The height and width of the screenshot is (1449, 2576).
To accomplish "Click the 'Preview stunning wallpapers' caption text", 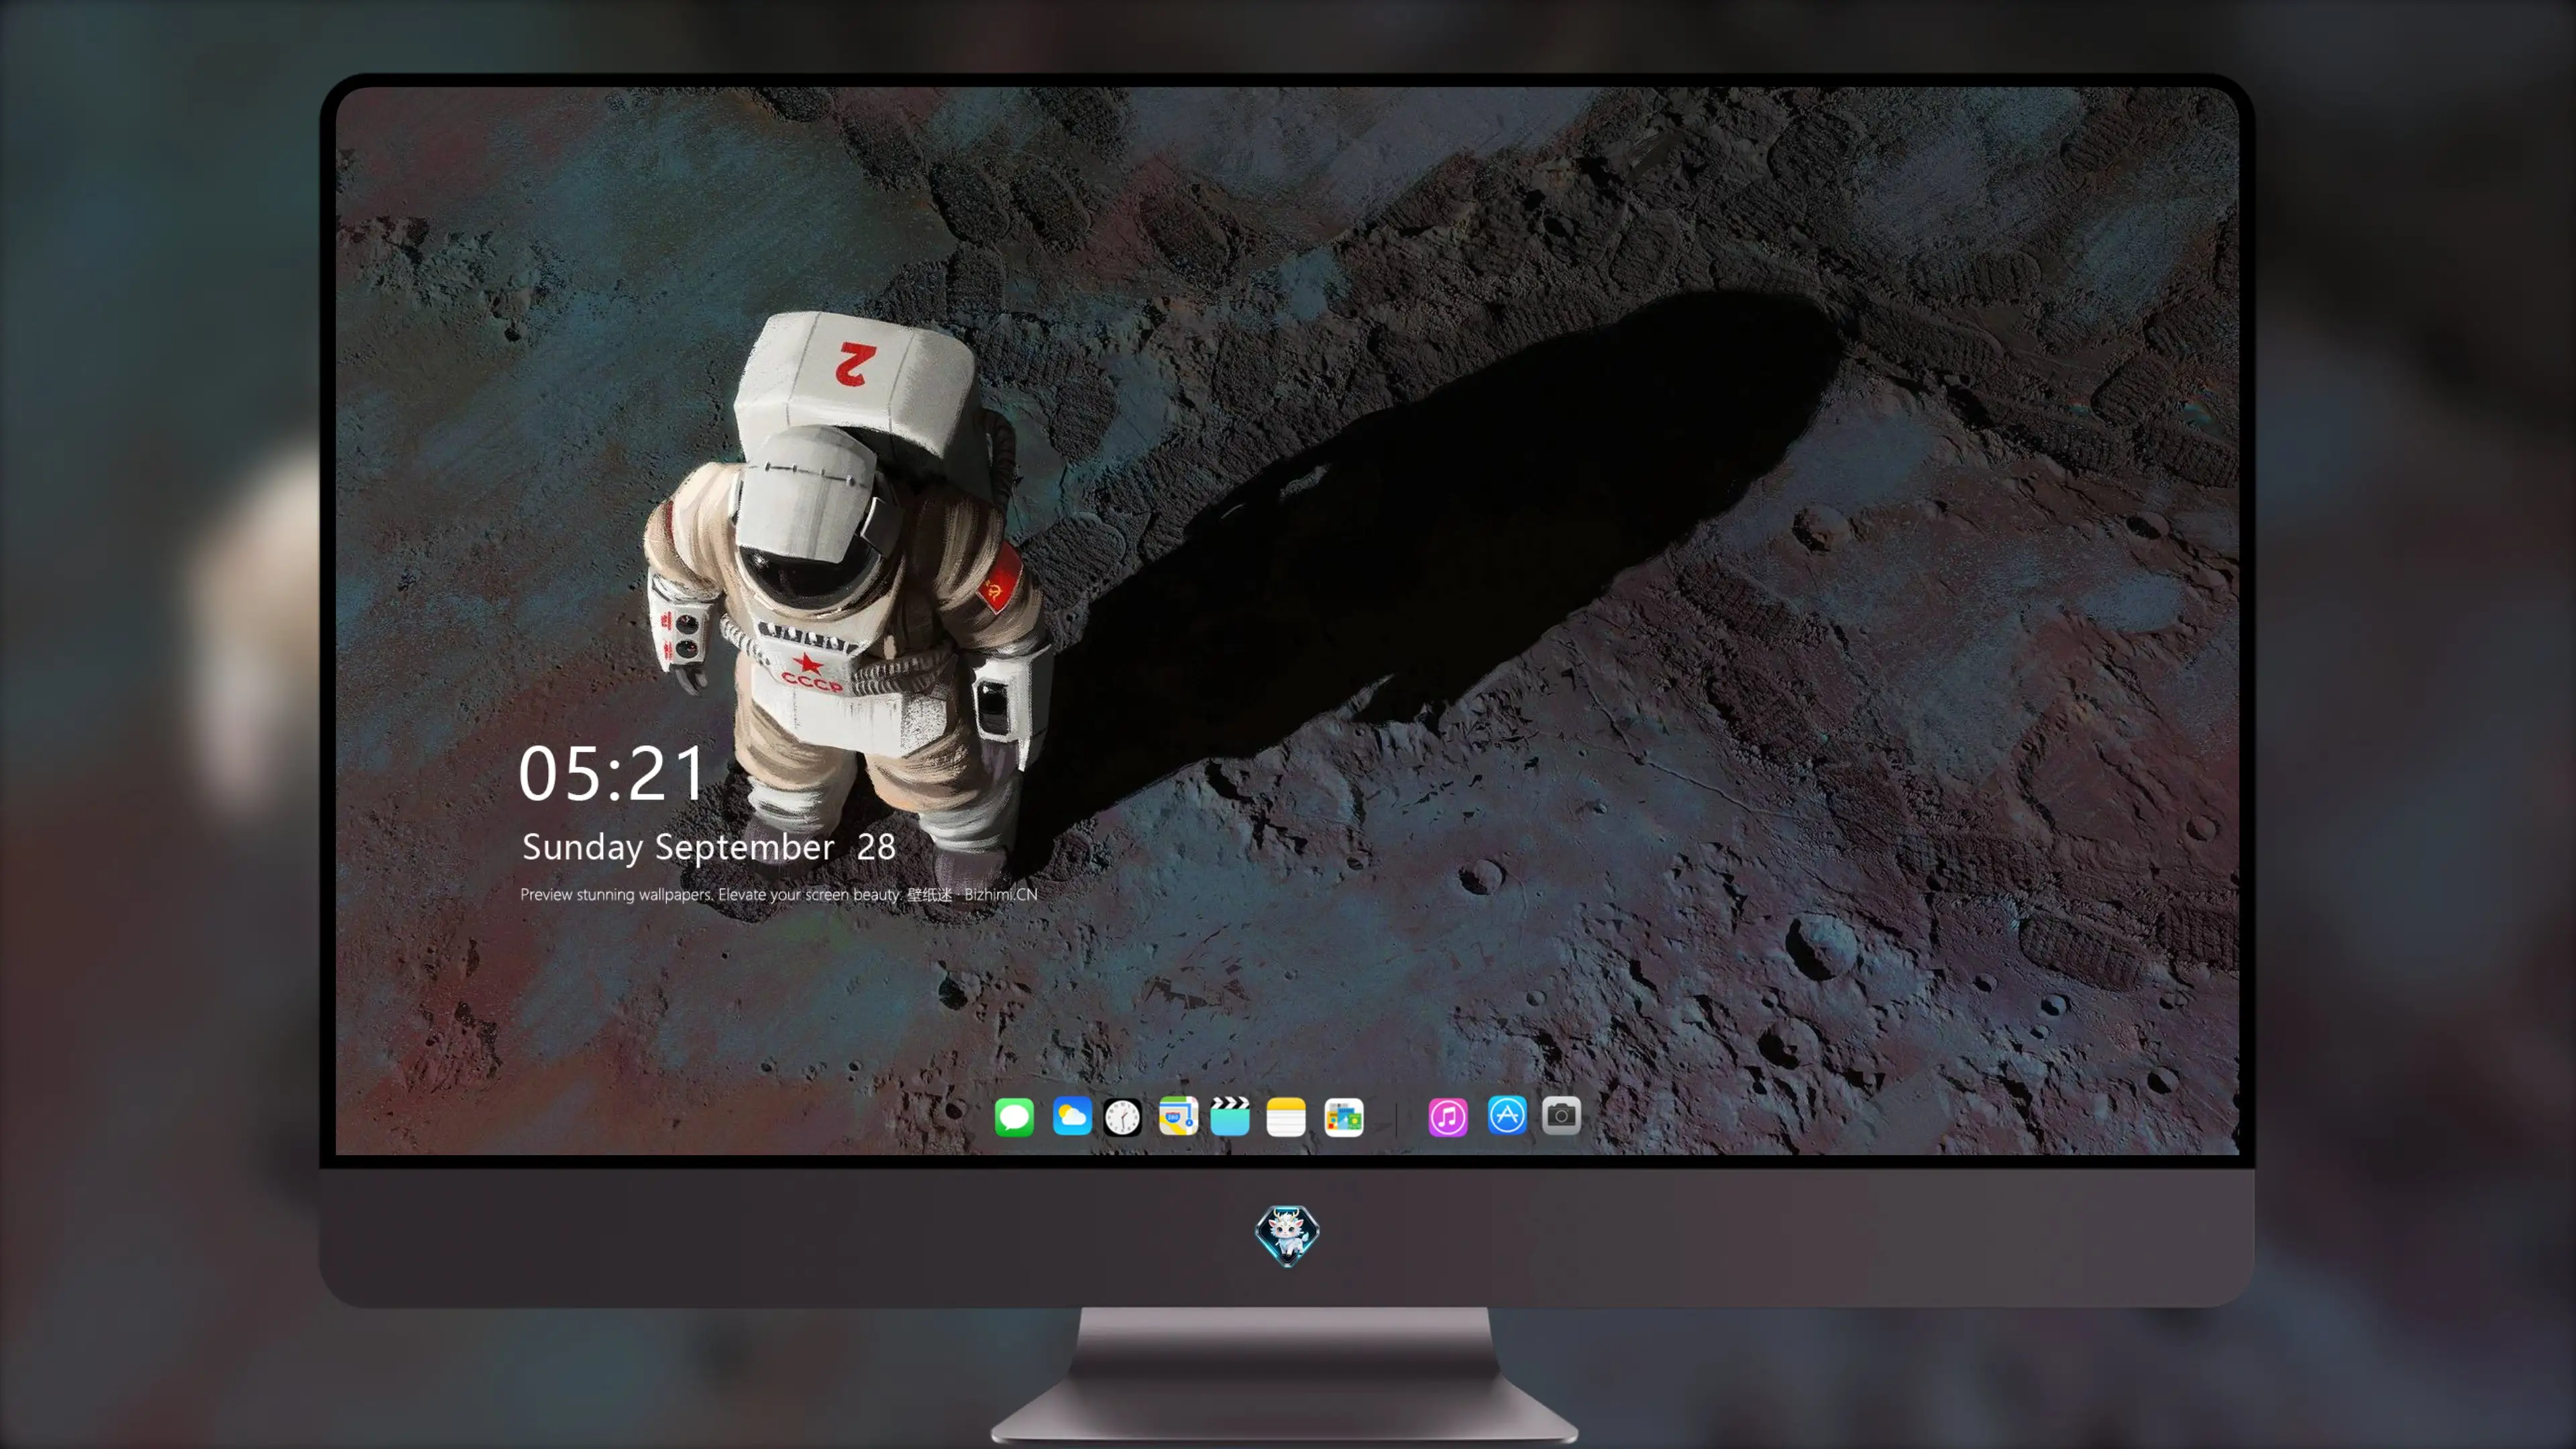I will [x=779, y=894].
